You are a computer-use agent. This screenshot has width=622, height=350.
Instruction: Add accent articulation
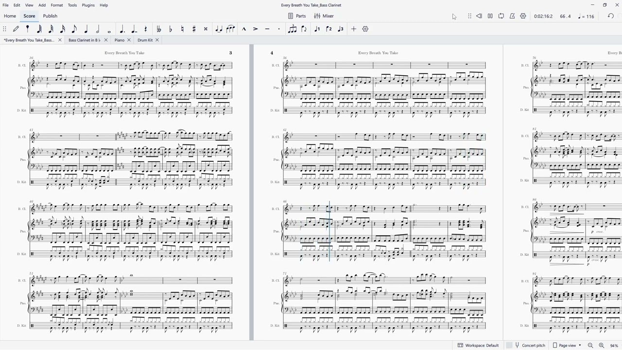pyautogui.click(x=256, y=29)
